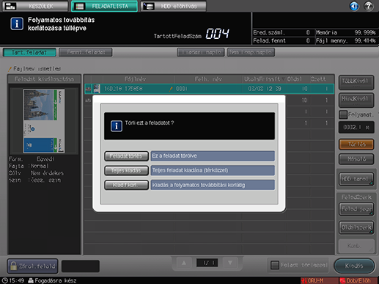Click the Fájlnév ismétlés pencil label
Image resolution: width=379 pixels, height=284 pixels.
[35, 69]
